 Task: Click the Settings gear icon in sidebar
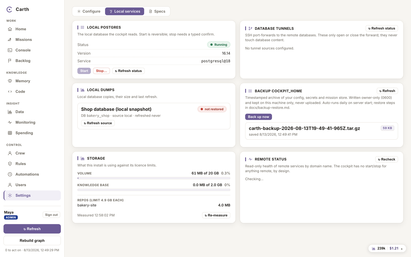(10, 196)
